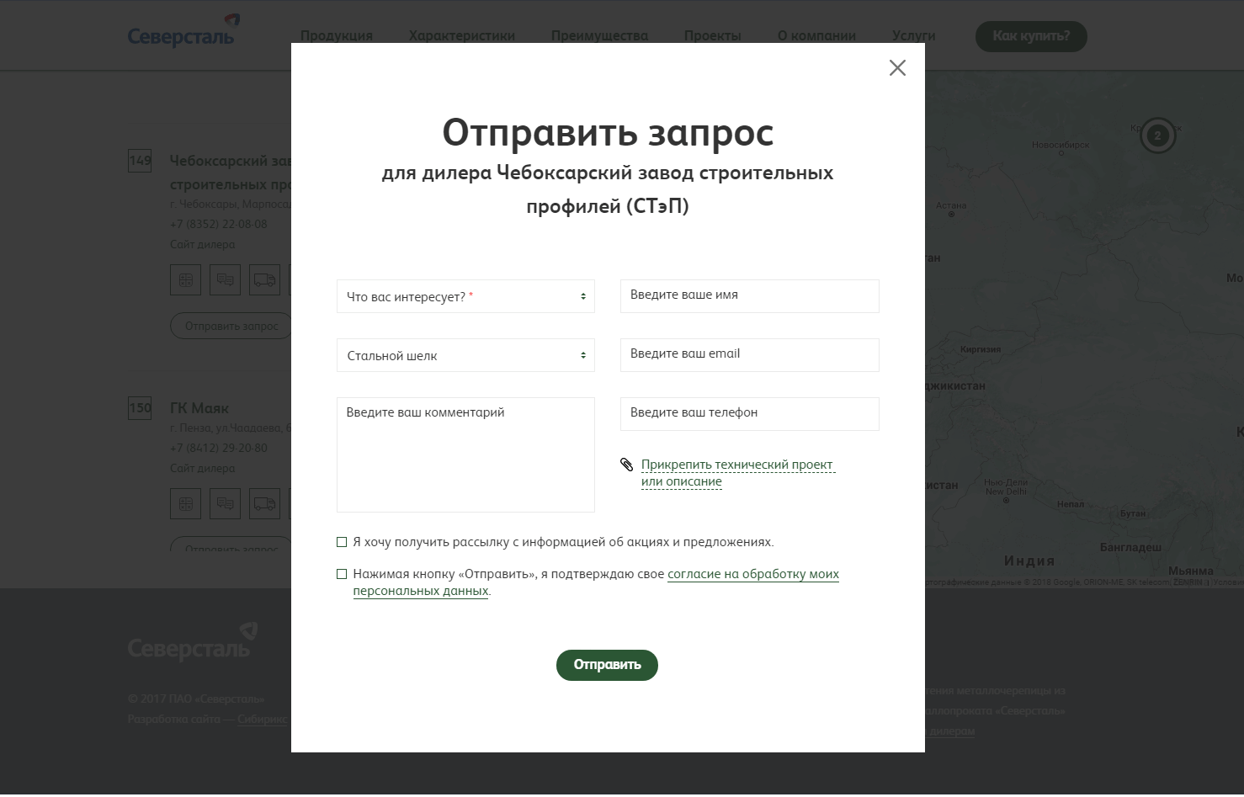Close the request modal dialog
The width and height of the screenshot is (1244, 797).
pyautogui.click(x=897, y=68)
